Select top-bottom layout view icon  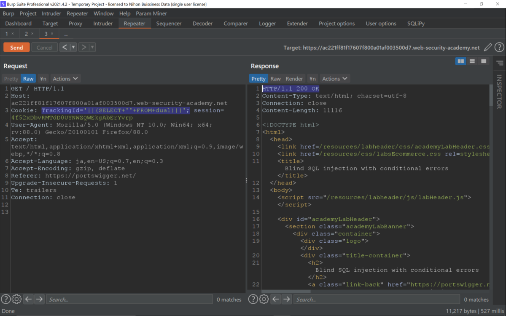pos(472,62)
